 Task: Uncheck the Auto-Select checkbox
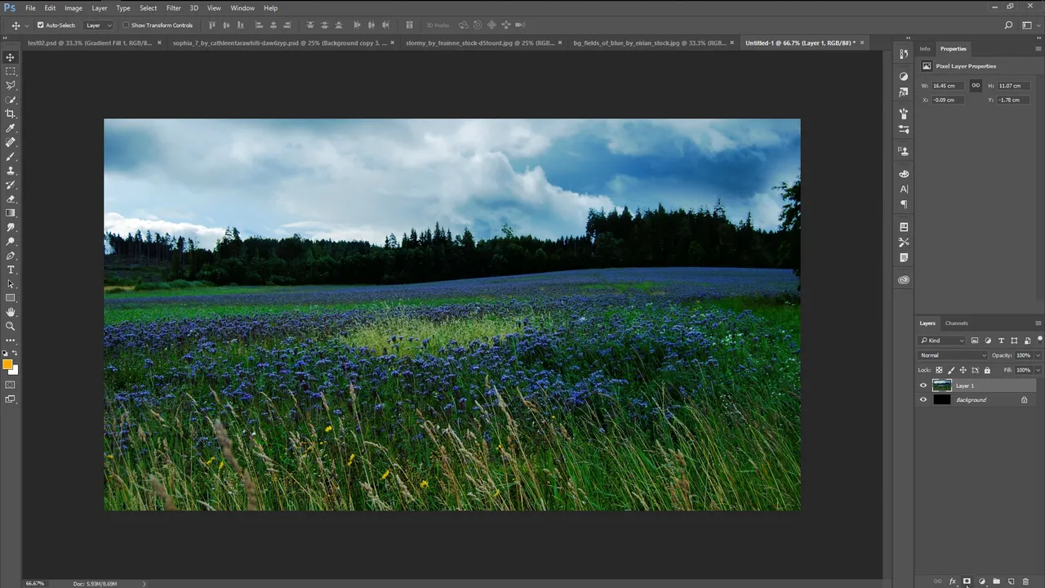pyautogui.click(x=41, y=25)
